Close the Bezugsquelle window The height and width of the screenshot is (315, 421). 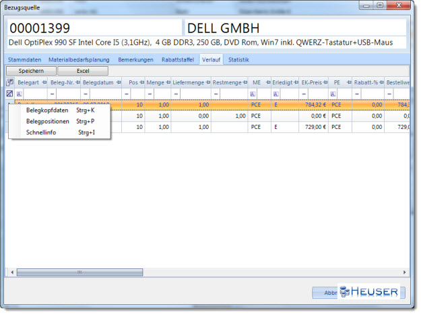pos(399,5)
